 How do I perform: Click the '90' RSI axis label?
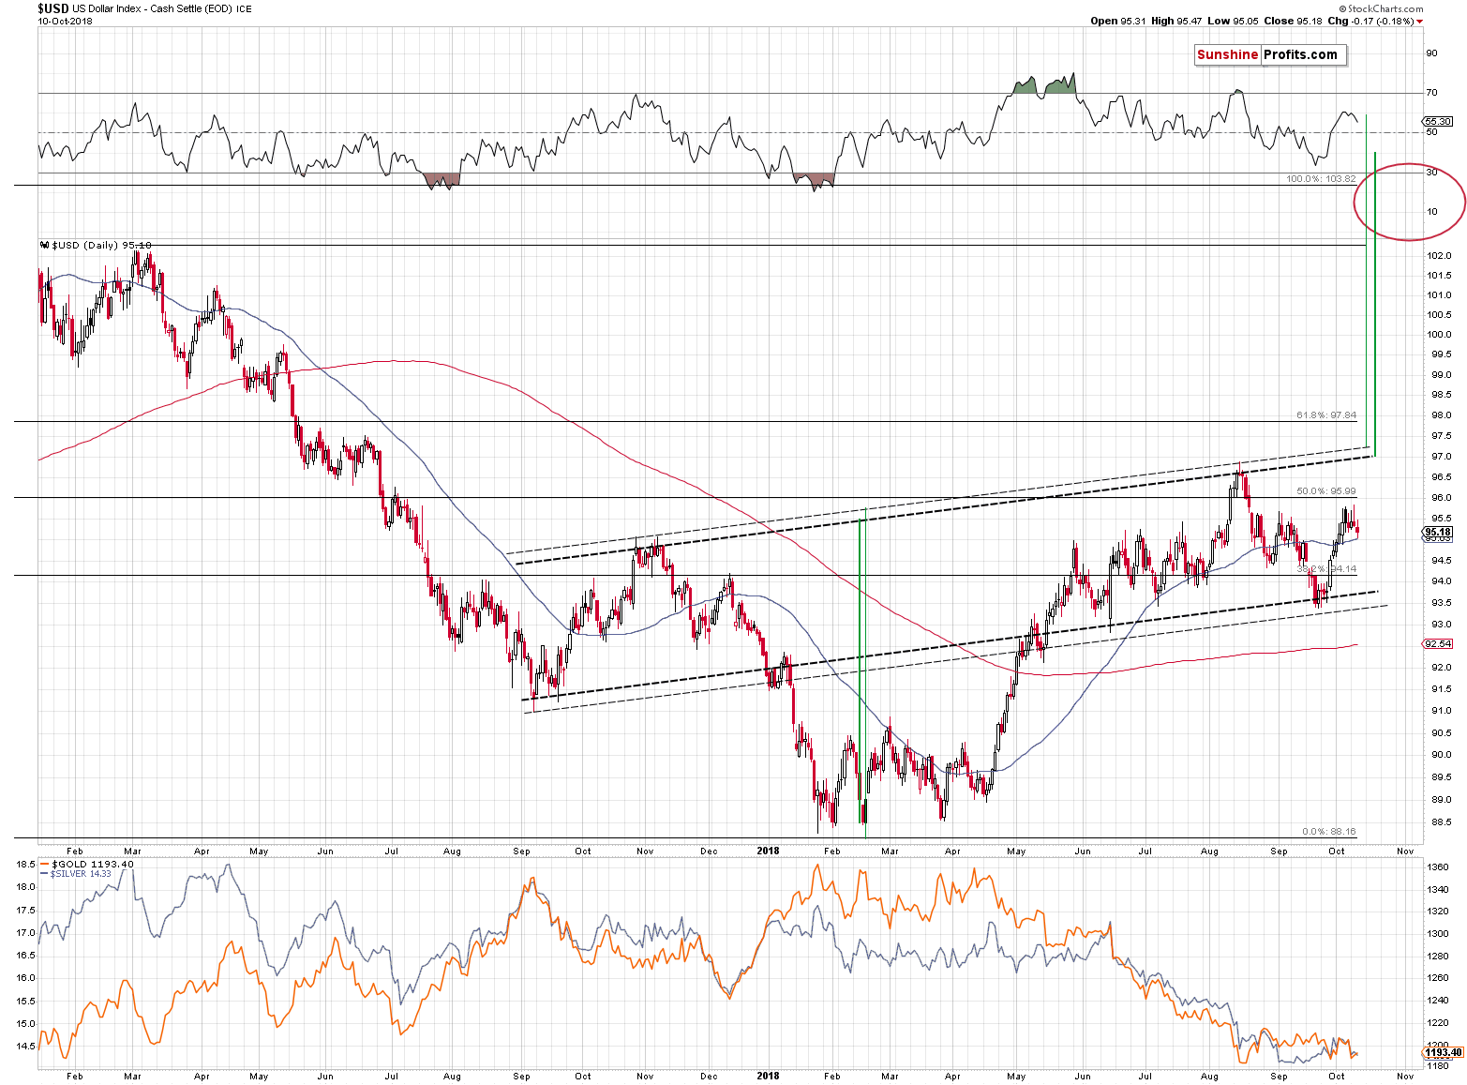click(x=1431, y=53)
